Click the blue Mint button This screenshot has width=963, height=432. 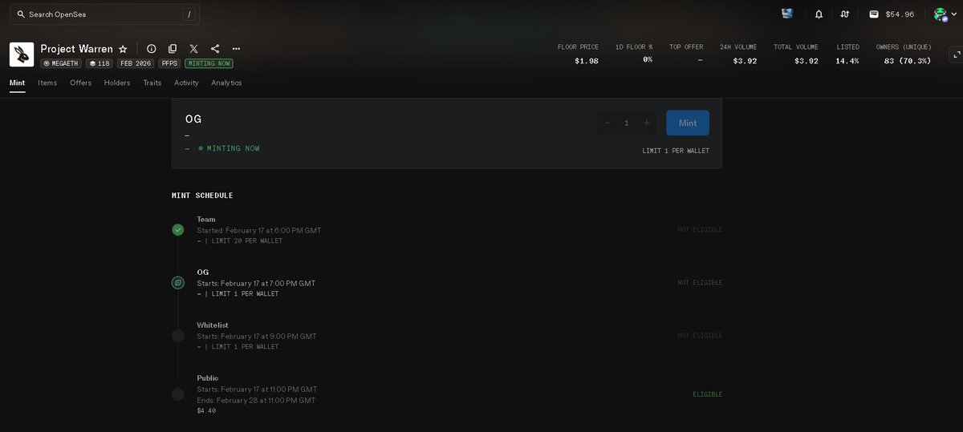coord(688,123)
